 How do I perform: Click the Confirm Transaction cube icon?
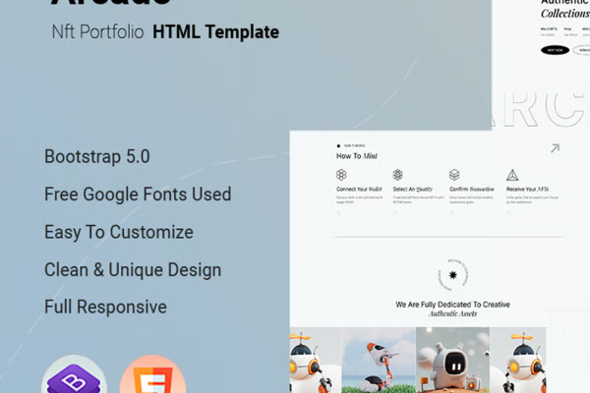454,175
